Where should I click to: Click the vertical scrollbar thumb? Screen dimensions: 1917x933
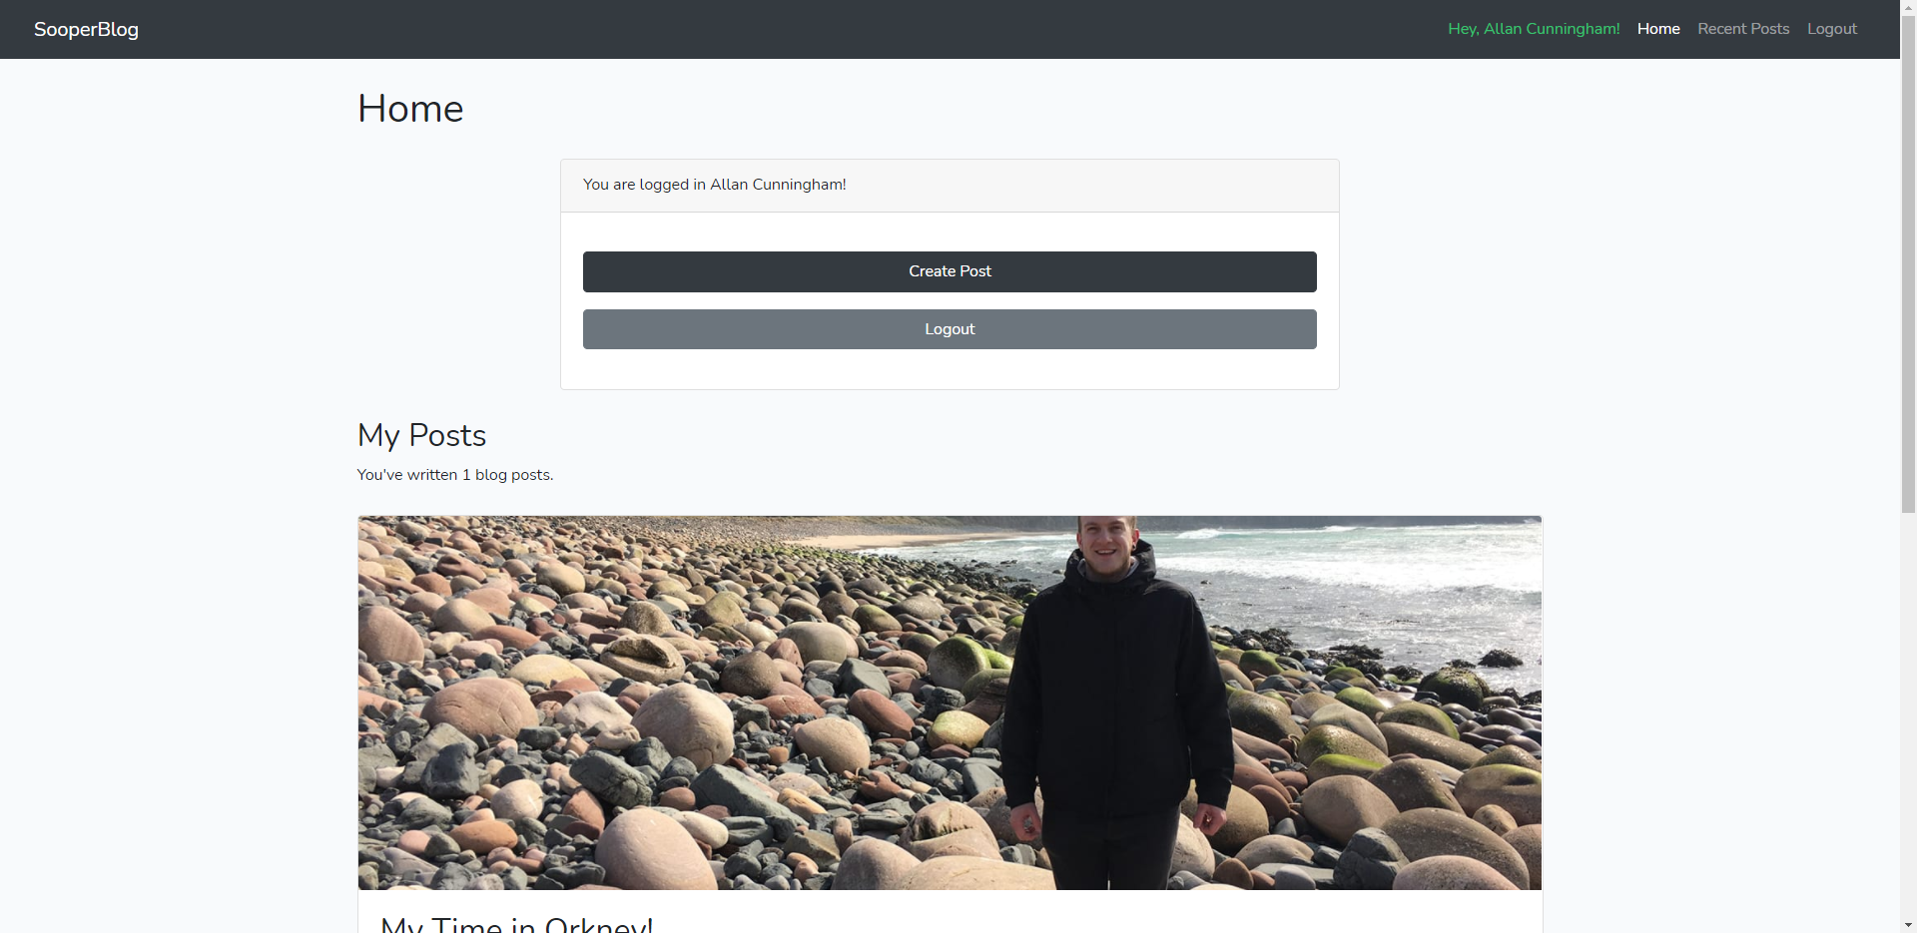click(x=1908, y=264)
